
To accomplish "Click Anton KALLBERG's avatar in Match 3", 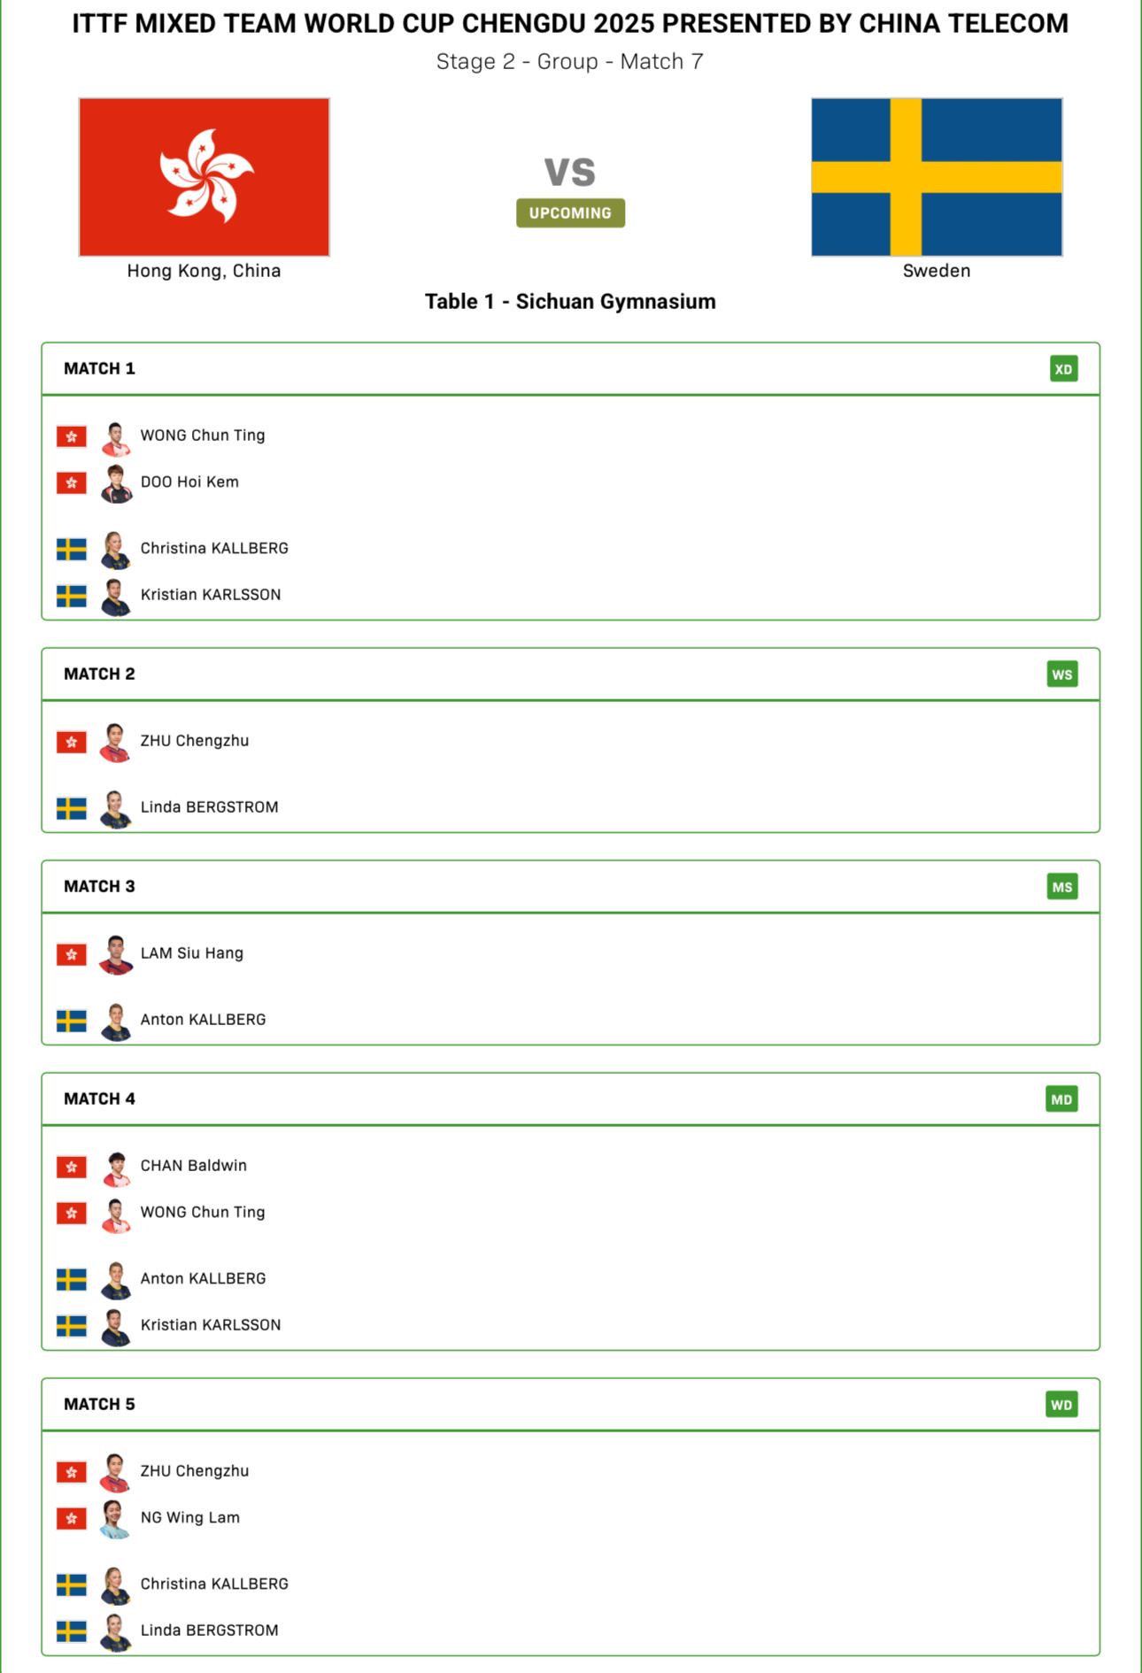I will (116, 1021).
